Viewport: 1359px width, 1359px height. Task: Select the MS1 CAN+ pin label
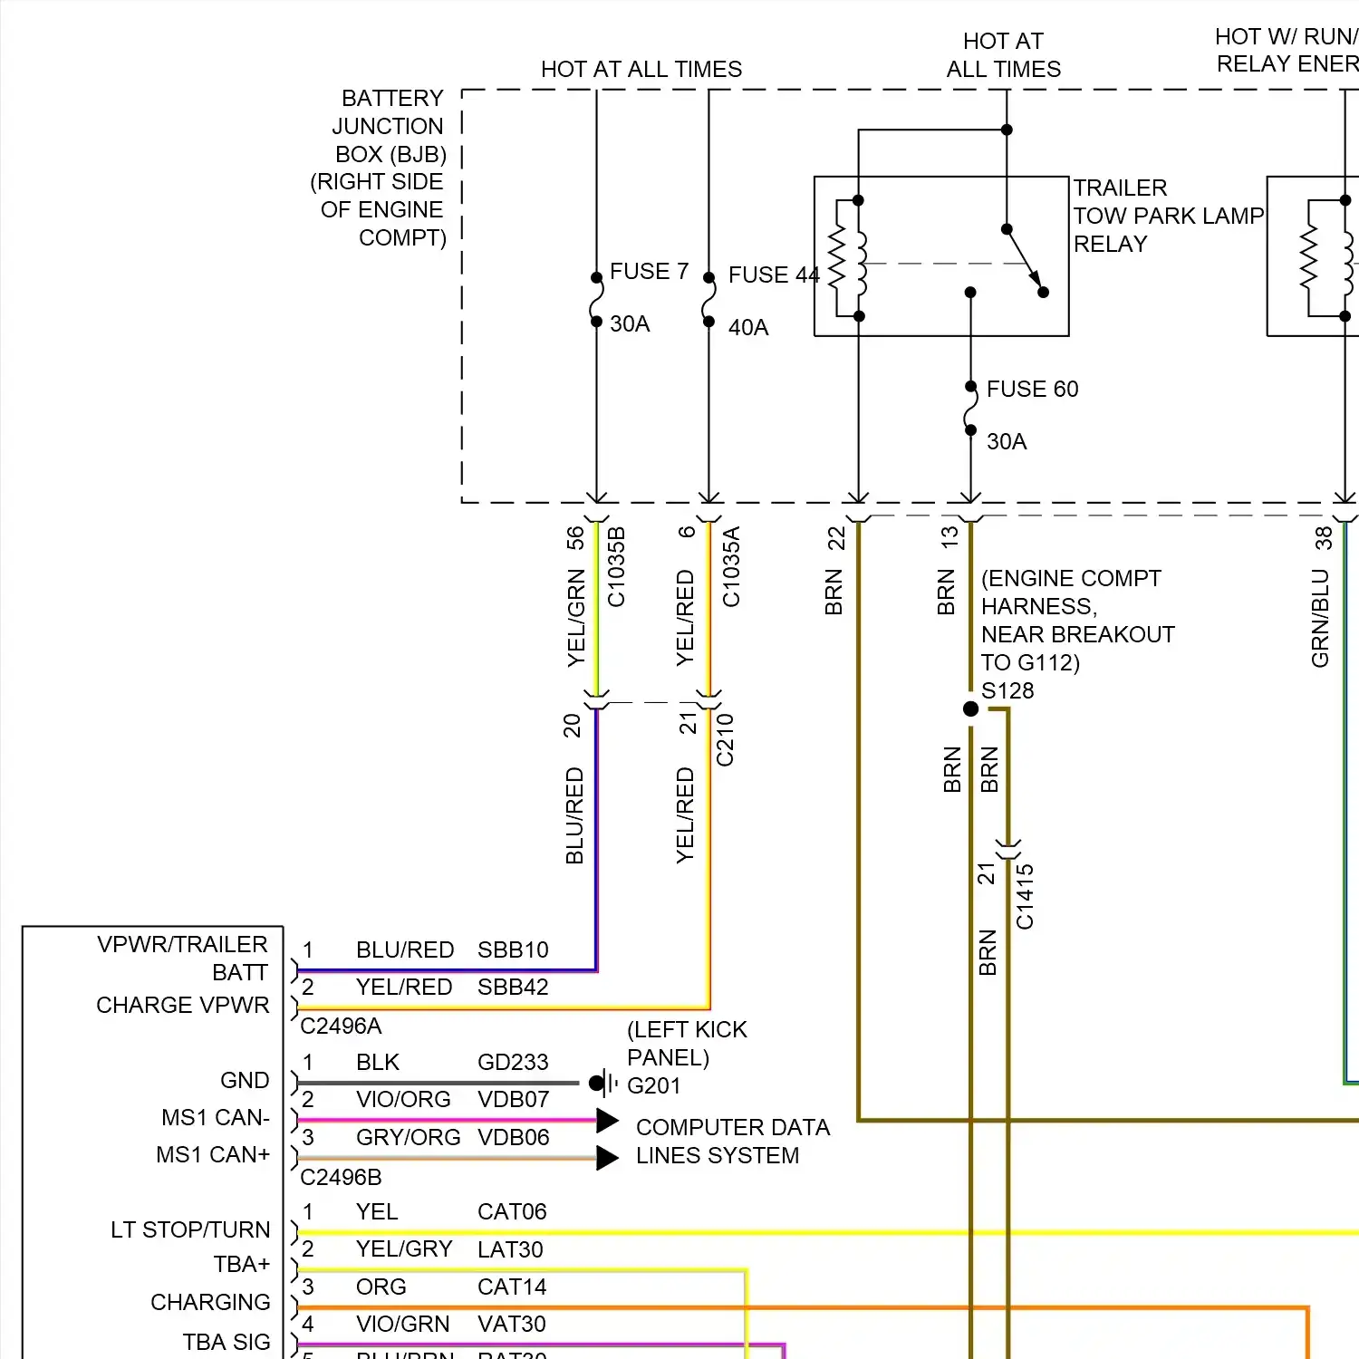213,1154
